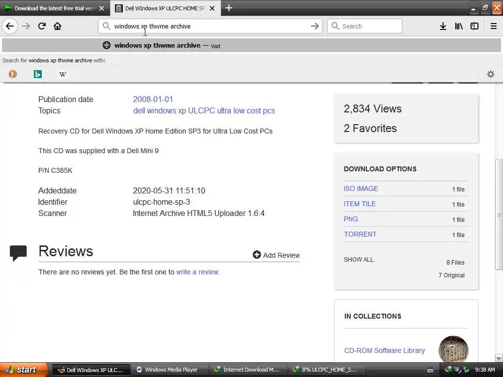The width and height of the screenshot is (503, 377).
Task: Click the Internet Archive HTML5 Uploader 1.6.4 text
Action: point(198,213)
